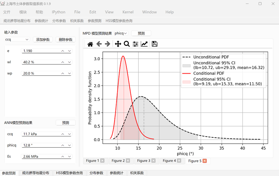Click the Back arrow in plot toolbar
Screen dimensions: 279x176
click(99, 44)
